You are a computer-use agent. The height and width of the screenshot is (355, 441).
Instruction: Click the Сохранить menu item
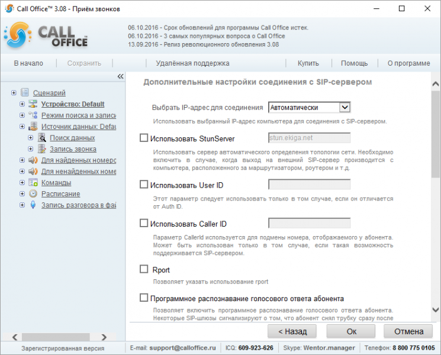[84, 63]
